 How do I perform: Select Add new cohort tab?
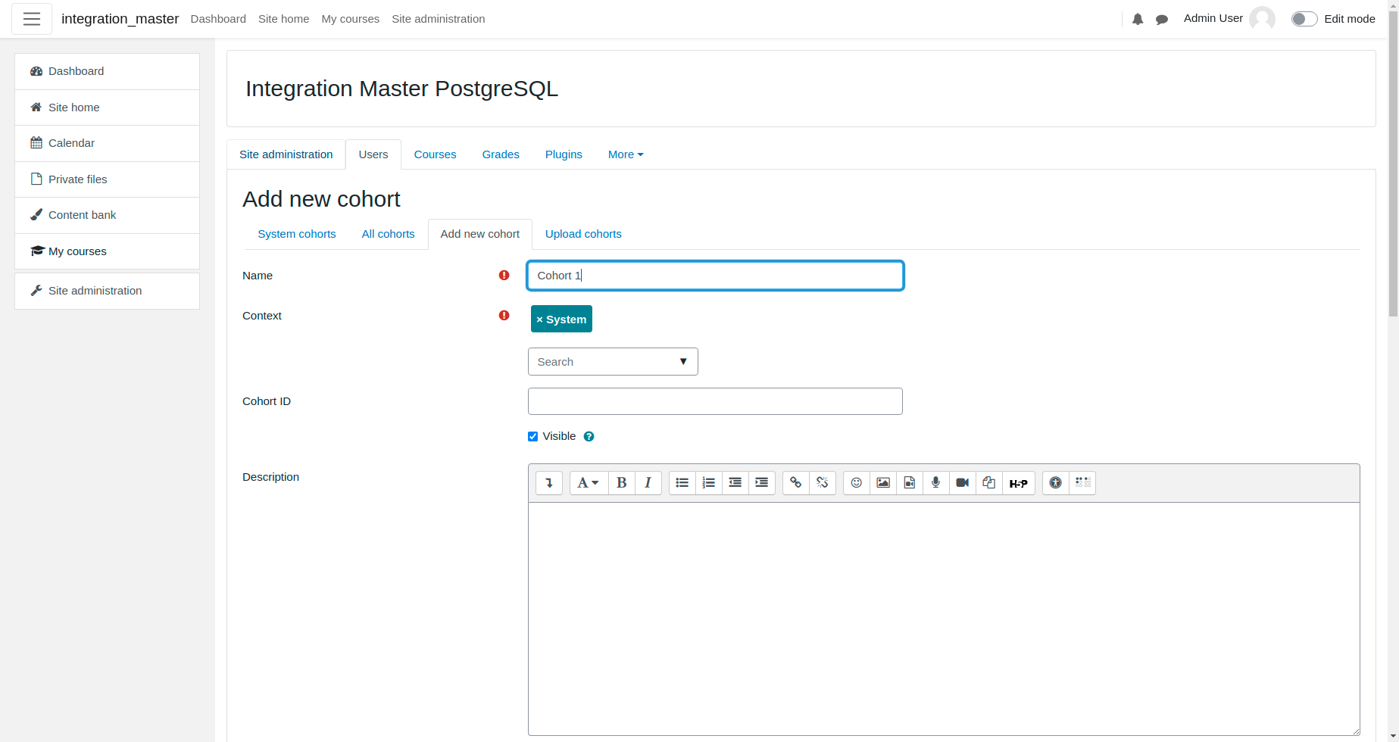480,234
